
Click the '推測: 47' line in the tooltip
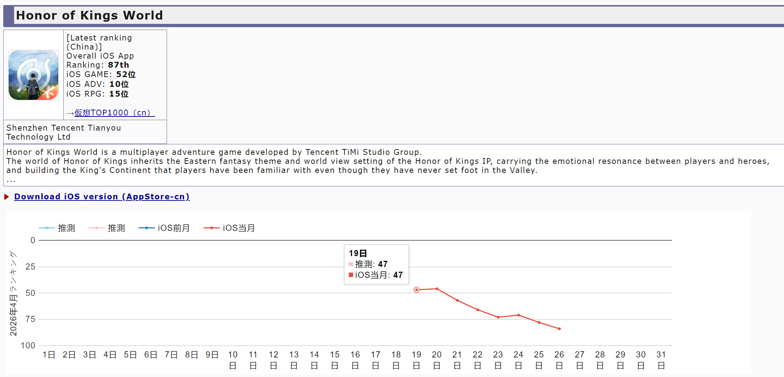click(368, 264)
